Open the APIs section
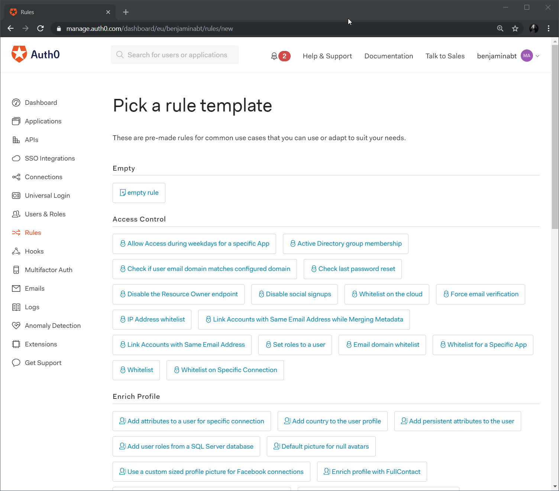 click(x=32, y=140)
